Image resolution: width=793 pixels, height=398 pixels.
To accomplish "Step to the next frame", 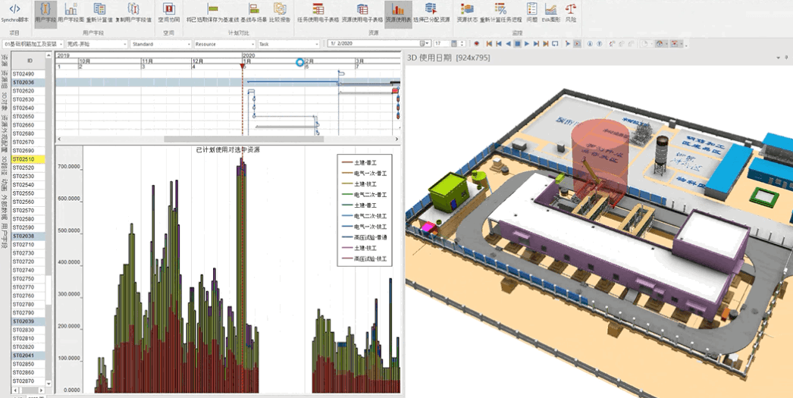I will click(x=536, y=44).
